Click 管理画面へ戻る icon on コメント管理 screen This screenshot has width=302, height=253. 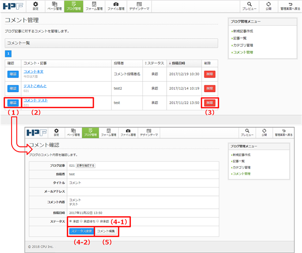[288, 7]
